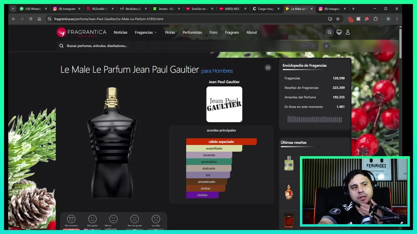The width and height of the screenshot is (417, 234).
Task: Click 'Amantes del Perfume' stat row
Action: (314, 97)
